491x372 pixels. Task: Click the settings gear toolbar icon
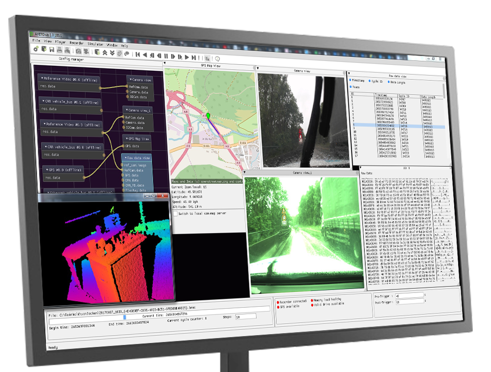click(x=36, y=49)
